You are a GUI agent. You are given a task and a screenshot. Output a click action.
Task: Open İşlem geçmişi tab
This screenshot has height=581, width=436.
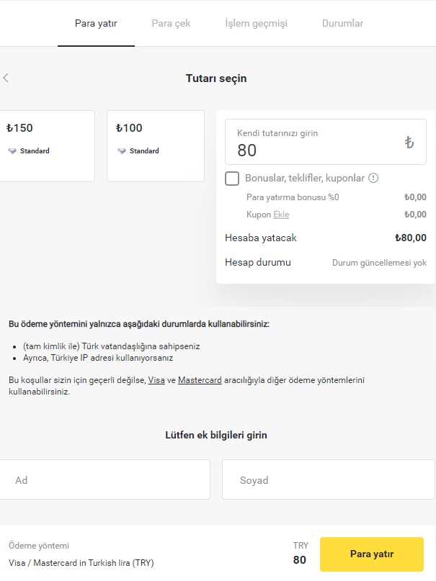pos(256,24)
